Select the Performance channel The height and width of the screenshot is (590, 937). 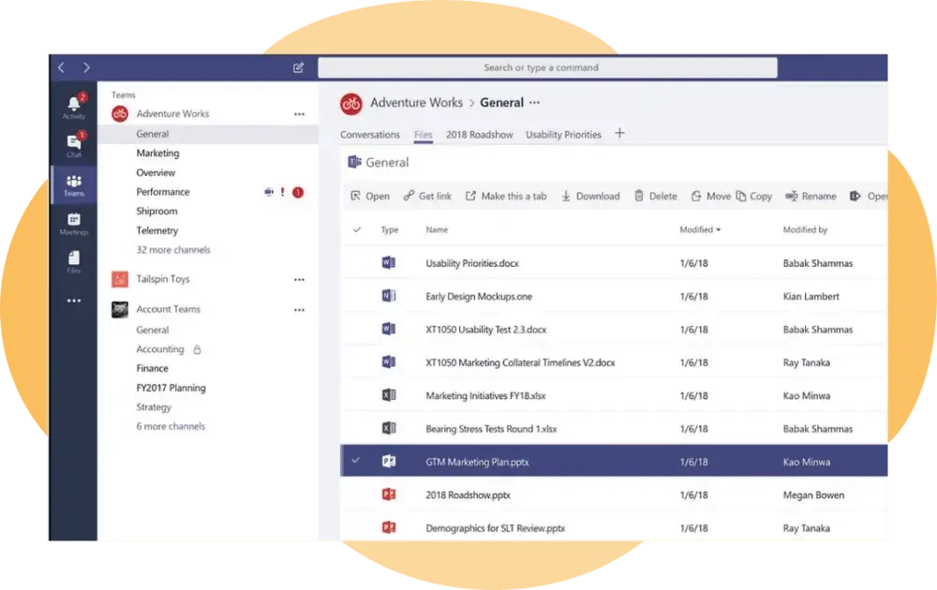pos(162,192)
